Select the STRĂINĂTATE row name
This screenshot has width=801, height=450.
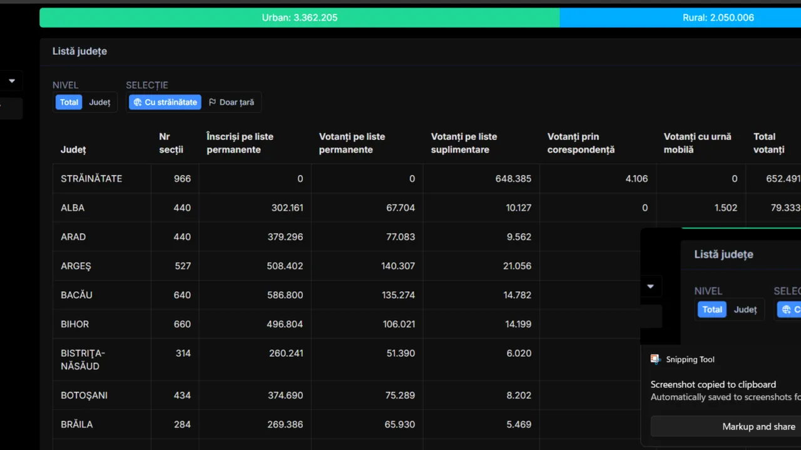(x=91, y=179)
